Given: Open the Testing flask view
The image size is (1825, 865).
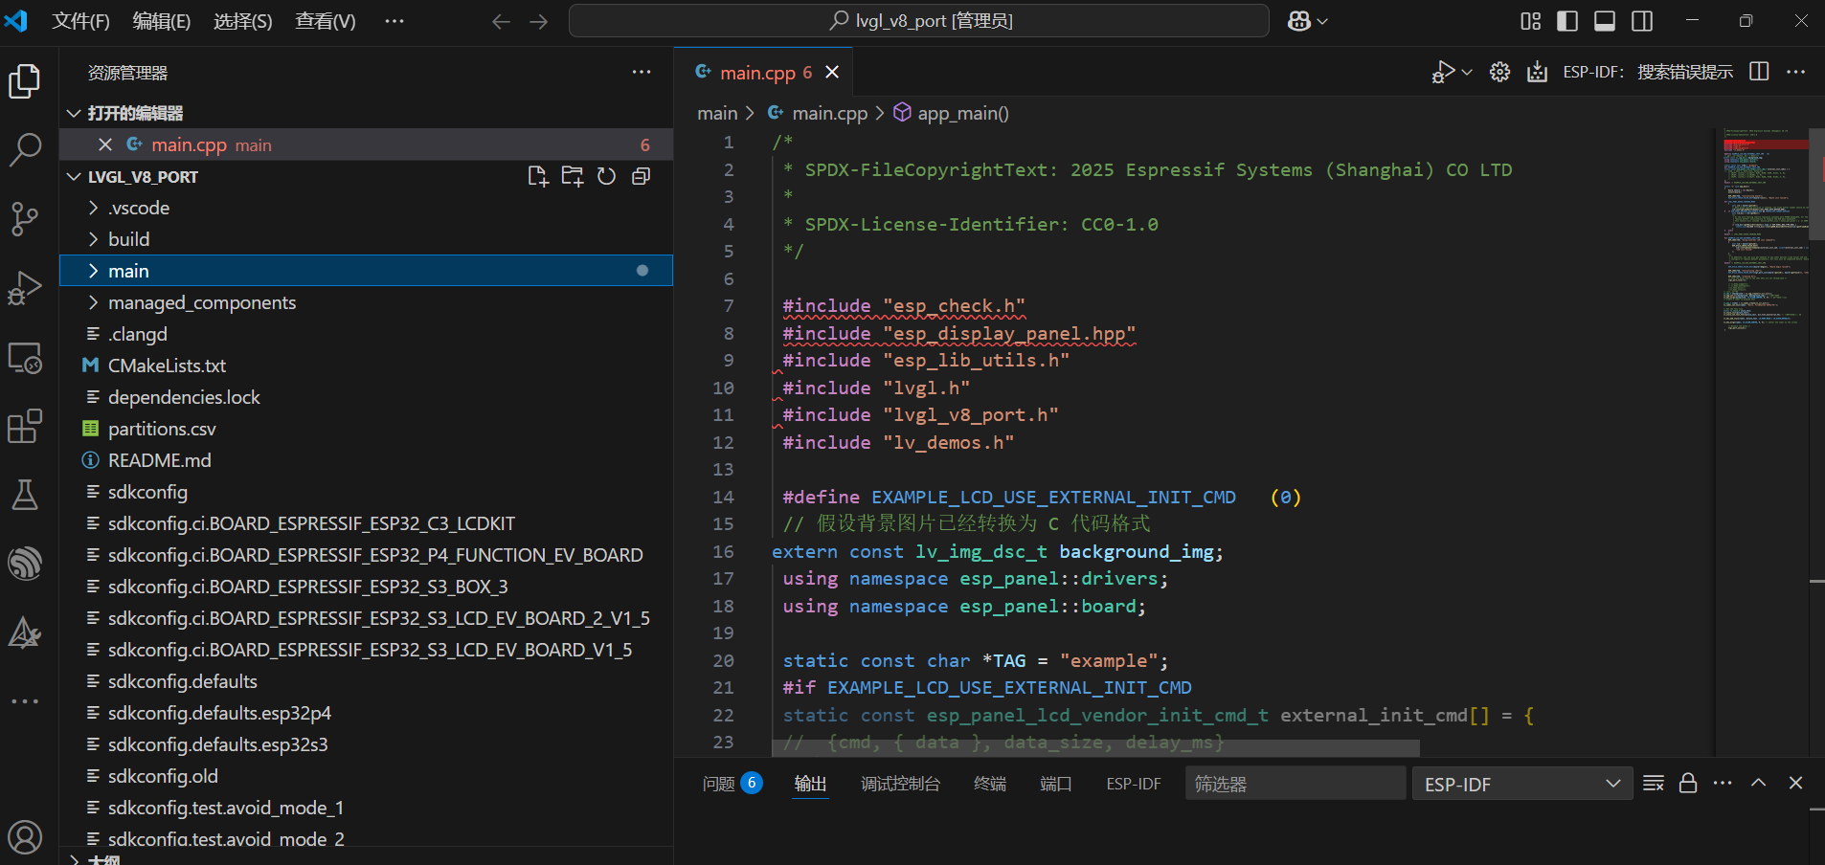Looking at the screenshot, I should pos(25,495).
